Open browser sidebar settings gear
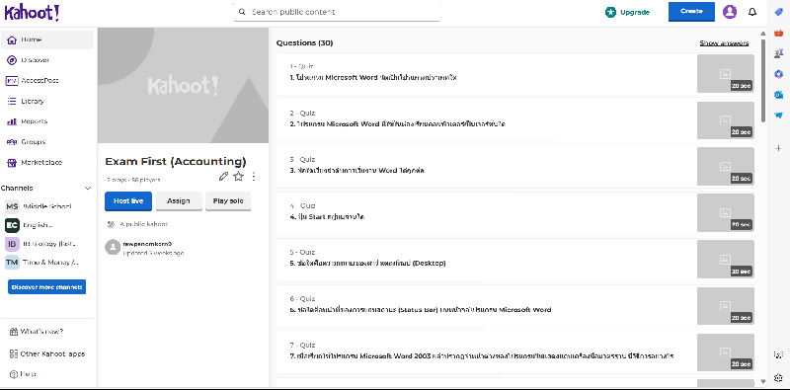Image resolution: width=790 pixels, height=390 pixels. [x=778, y=377]
